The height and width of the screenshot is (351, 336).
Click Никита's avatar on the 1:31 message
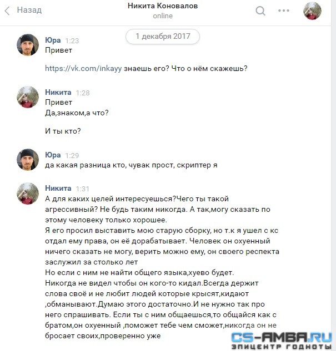pos(28,193)
